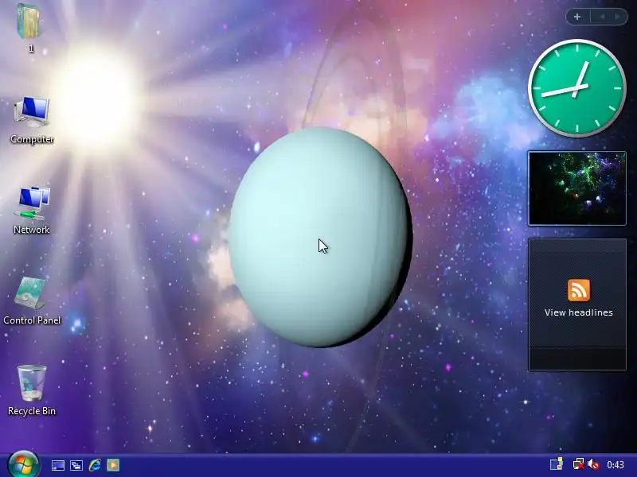Click the View headlines link
Screen dimensions: 637x477
pyautogui.click(x=579, y=312)
